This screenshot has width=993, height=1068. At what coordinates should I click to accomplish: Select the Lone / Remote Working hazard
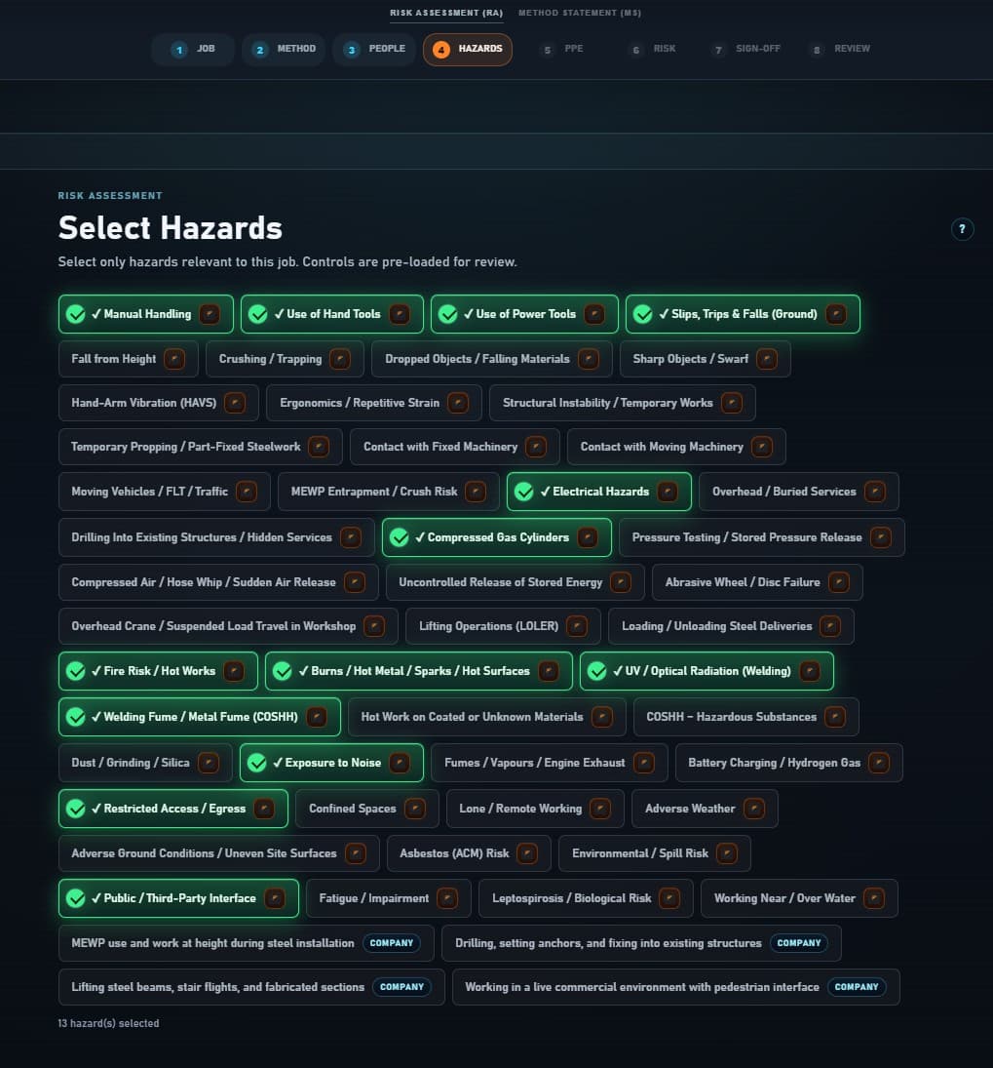click(535, 809)
